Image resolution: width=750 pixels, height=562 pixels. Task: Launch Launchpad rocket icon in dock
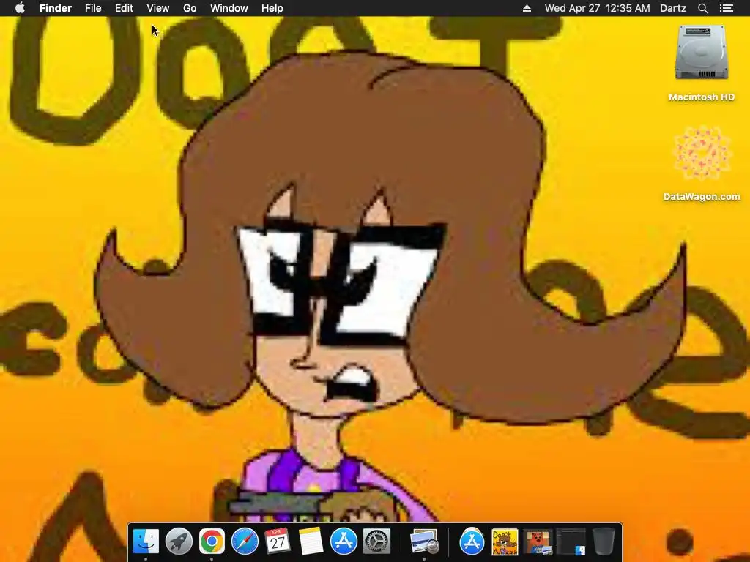tap(179, 542)
